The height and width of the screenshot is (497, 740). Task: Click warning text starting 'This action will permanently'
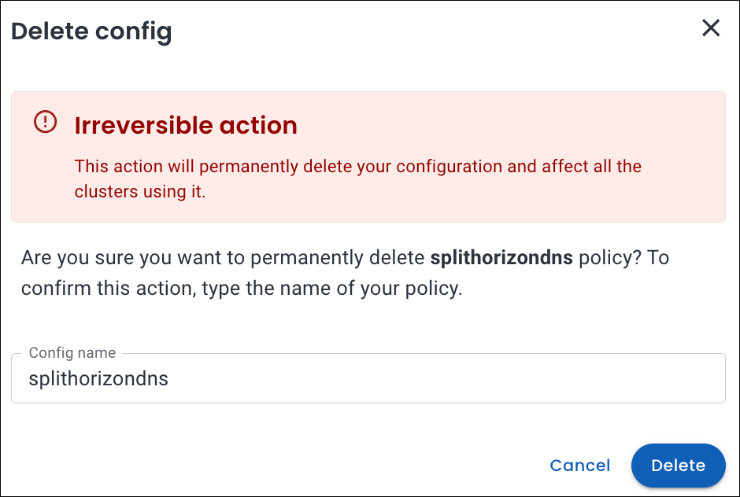(x=197, y=167)
